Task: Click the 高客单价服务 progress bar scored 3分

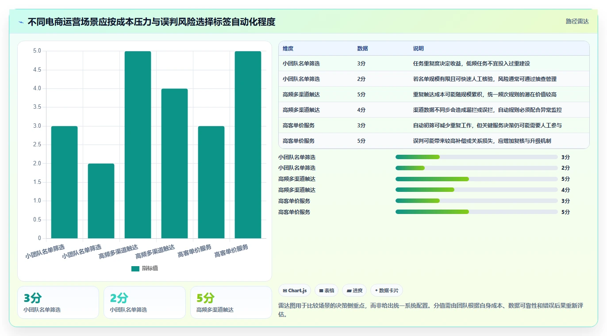Action: click(476, 201)
